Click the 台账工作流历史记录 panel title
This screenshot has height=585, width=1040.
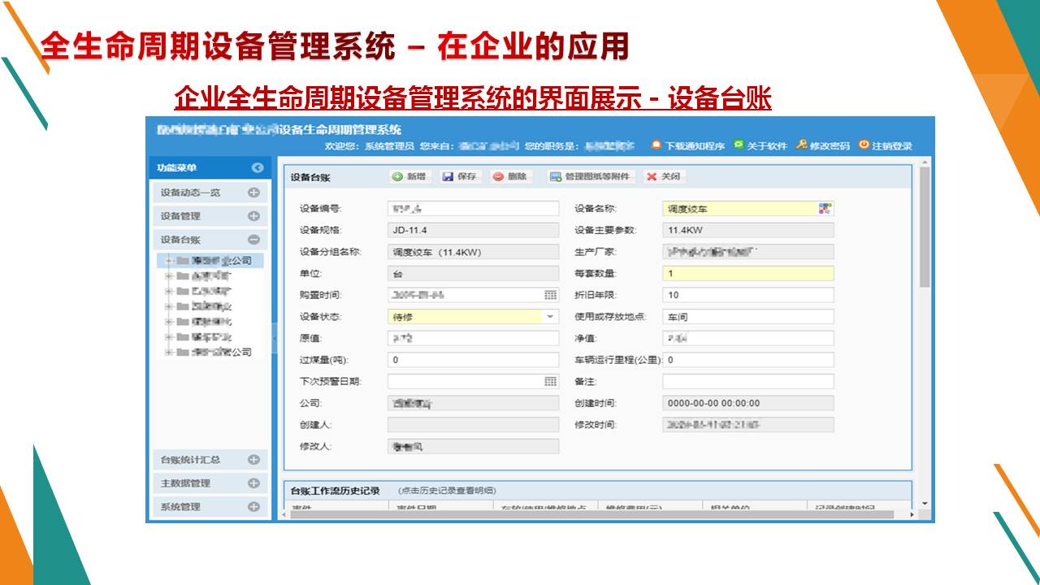(x=336, y=491)
